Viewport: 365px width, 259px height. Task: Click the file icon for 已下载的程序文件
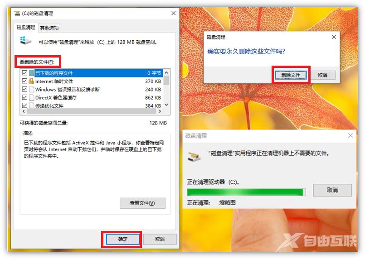pos(31,73)
